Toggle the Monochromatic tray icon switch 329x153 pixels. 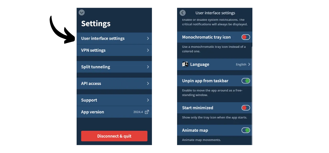coord(245,37)
